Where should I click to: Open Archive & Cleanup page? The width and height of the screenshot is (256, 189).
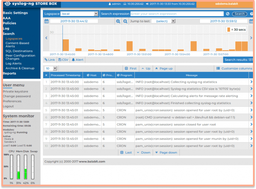20,68
